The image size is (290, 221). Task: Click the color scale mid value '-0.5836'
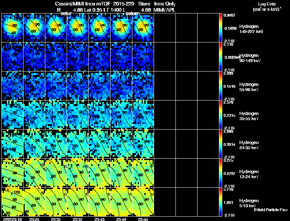(229, 28)
